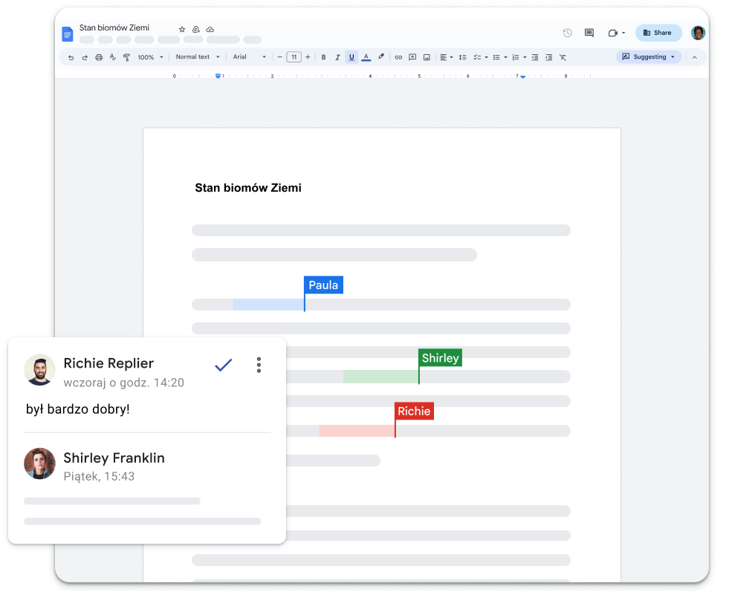This screenshot has width=755, height=595.
Task: Collapse the toolbar with chevron
Action: click(x=694, y=57)
